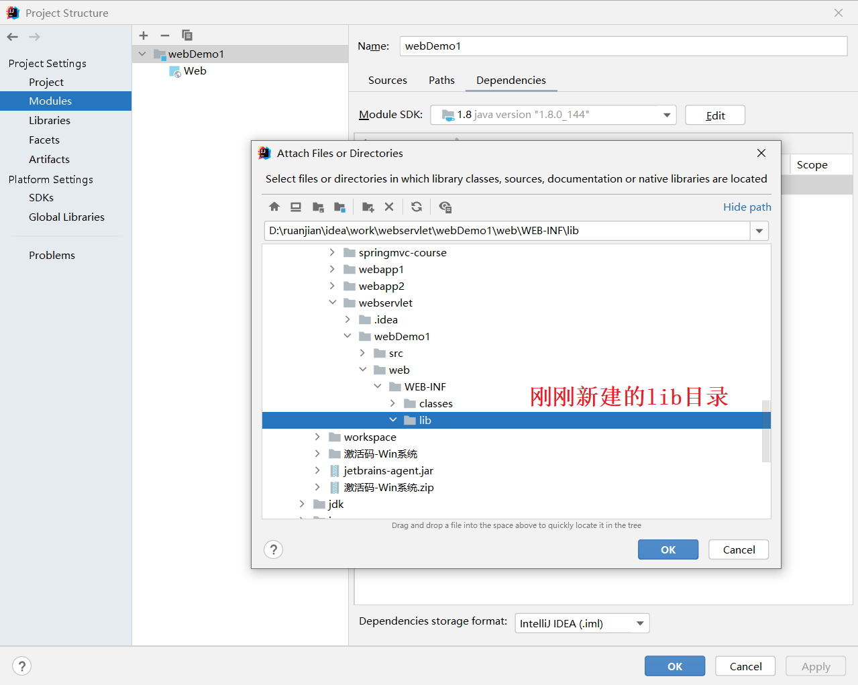The image size is (858, 685).
Task: Expand the webapp1 folder
Action: tap(332, 269)
